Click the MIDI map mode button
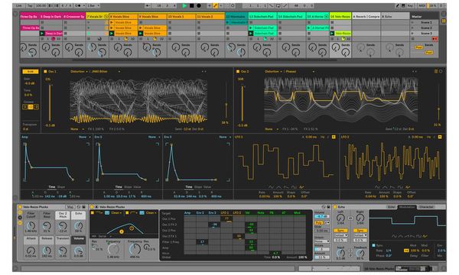Screen dimensions: 459x275 (422, 5)
